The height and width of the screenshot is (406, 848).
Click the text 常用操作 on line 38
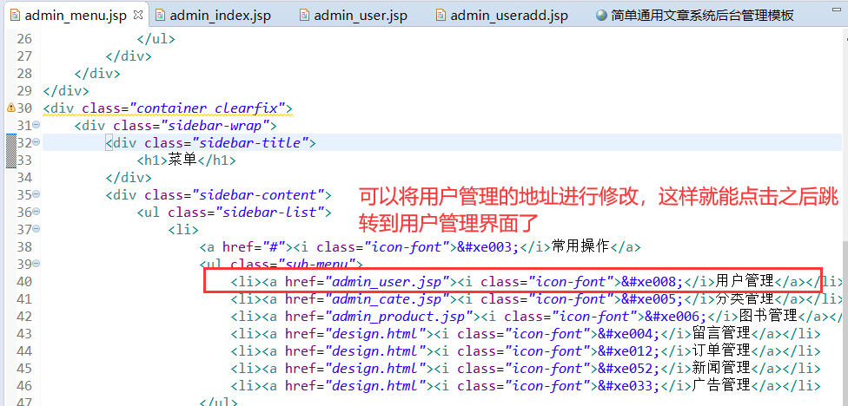click(580, 246)
